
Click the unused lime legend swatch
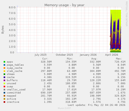pos(4,83)
